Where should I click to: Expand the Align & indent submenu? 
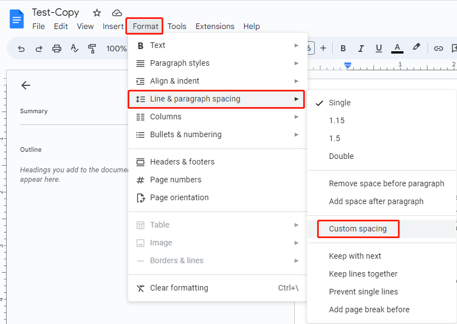[x=173, y=81]
